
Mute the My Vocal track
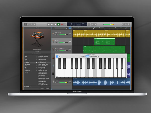tap(56, 82)
